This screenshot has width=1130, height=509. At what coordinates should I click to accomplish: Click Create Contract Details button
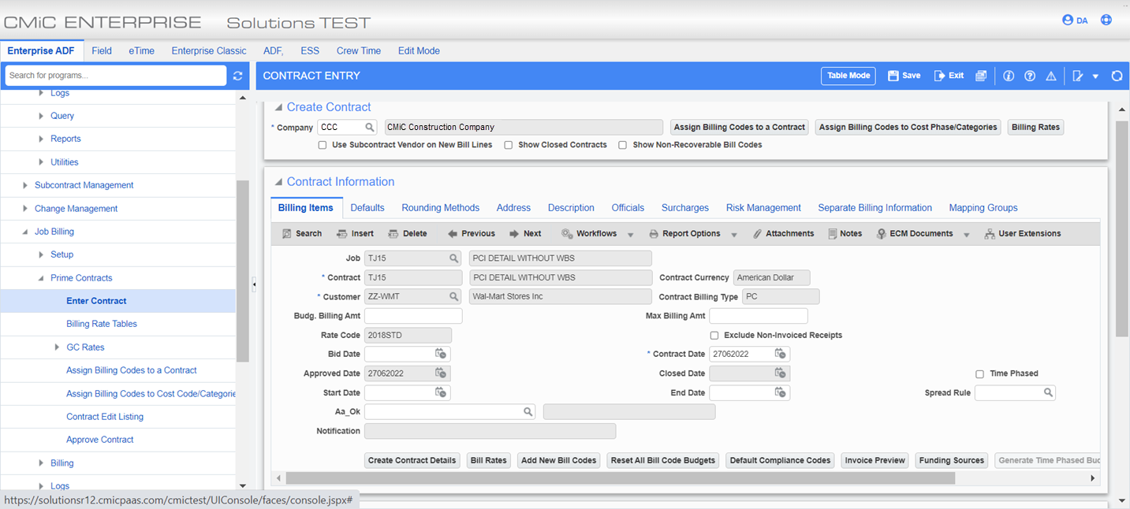[412, 460]
